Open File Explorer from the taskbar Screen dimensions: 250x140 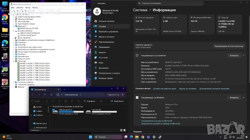pos(137,137)
